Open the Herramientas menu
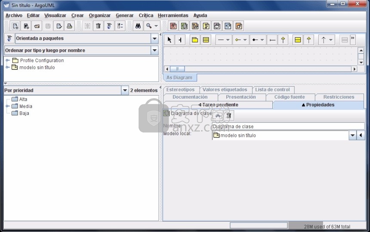370x232 pixels. coord(173,15)
